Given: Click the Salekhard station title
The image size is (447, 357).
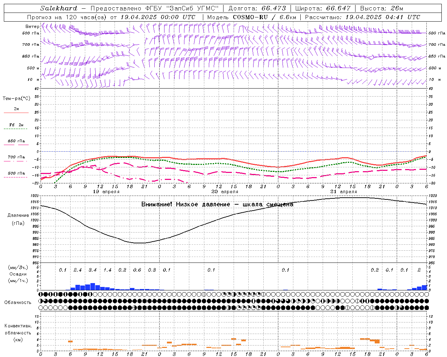Looking at the screenshot, I should pos(59,8).
